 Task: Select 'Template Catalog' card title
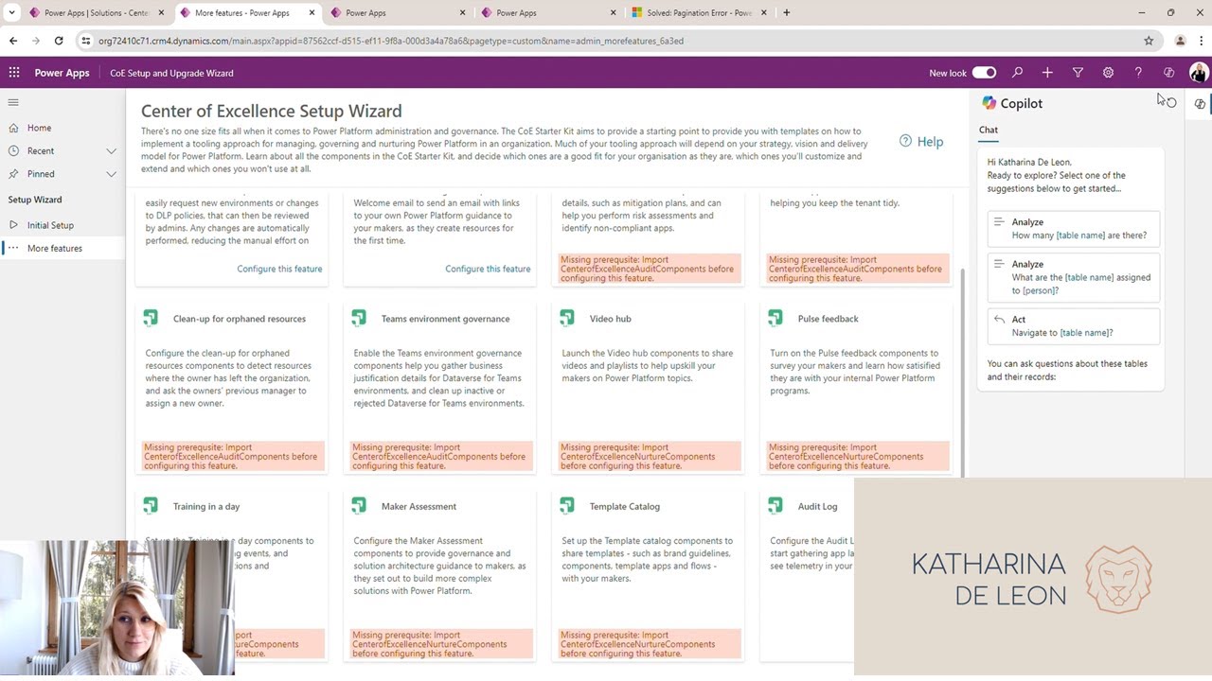624,507
